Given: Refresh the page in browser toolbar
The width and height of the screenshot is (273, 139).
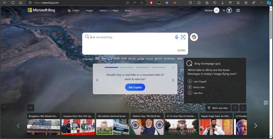Looking at the screenshot, I should (13, 3).
